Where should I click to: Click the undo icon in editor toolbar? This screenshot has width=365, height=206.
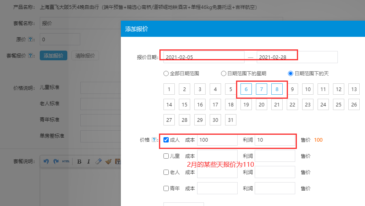pos(46,161)
